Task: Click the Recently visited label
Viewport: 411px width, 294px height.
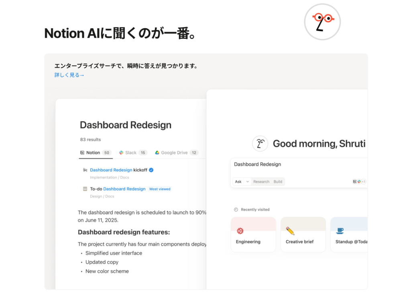Action: tap(255, 209)
